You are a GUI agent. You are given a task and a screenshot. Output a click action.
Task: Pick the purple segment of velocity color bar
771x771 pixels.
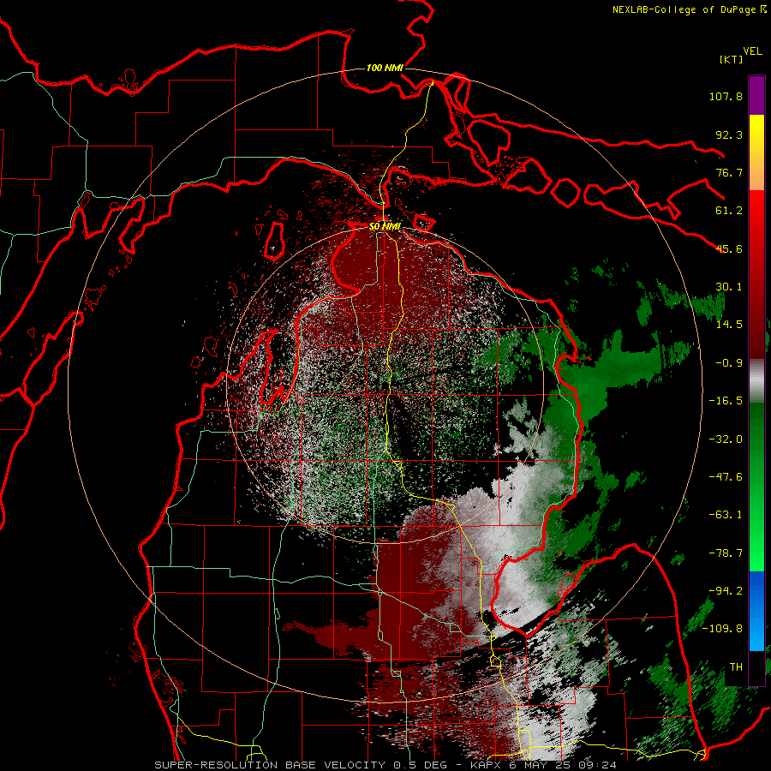coord(756,95)
